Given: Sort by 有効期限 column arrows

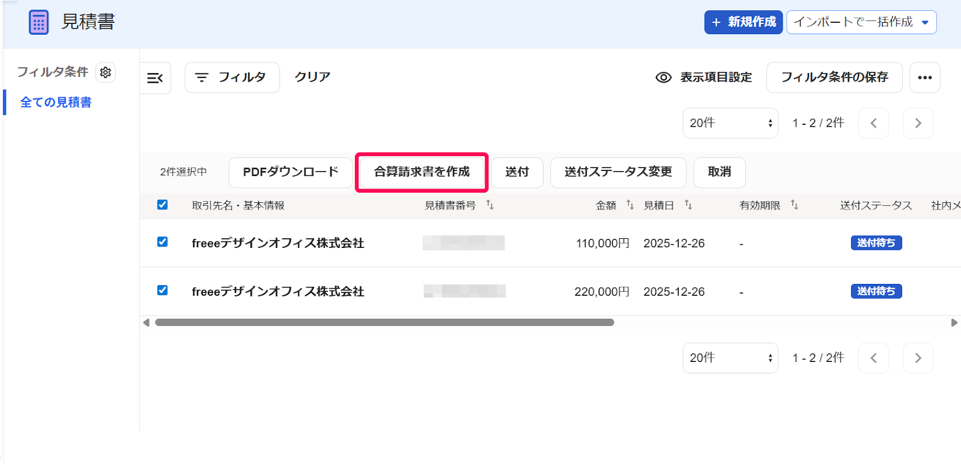Looking at the screenshot, I should [794, 205].
